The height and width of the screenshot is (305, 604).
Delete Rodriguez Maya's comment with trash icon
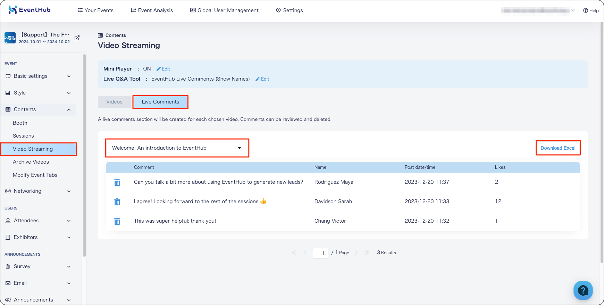117,182
